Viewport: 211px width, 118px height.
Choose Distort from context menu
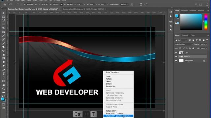pyautogui.click(x=109, y=84)
